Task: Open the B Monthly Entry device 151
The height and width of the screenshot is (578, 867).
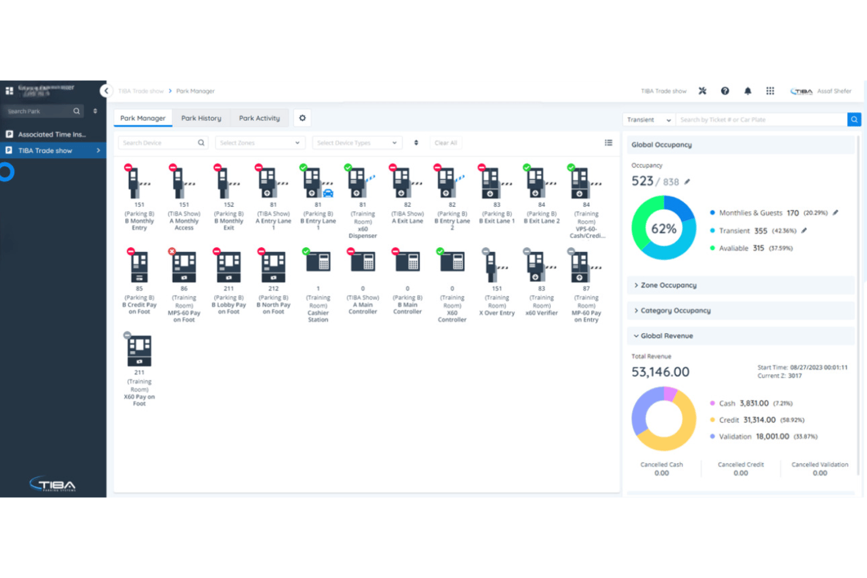Action: pos(139,183)
